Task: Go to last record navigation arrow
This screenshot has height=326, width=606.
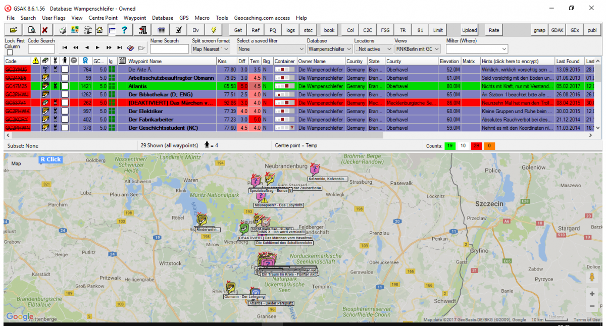Action: click(120, 48)
